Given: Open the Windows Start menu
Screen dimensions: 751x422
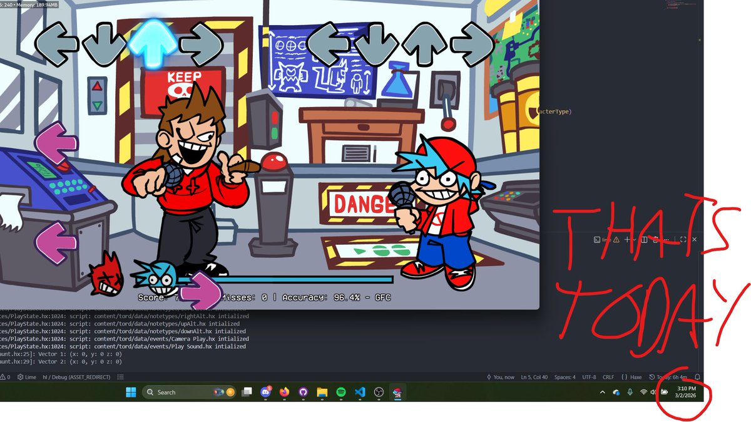Looking at the screenshot, I should 131,393.
